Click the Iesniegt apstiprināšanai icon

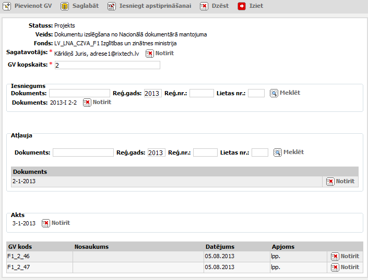(x=112, y=6)
